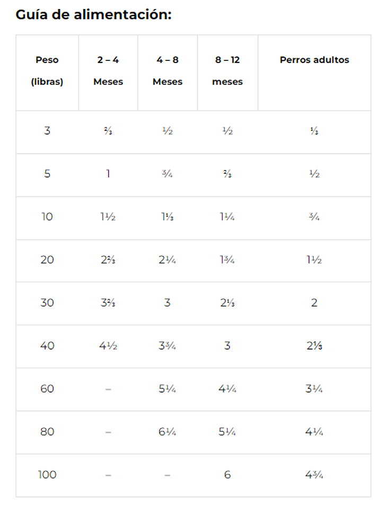Select the 20 pound weight cell
Image resolution: width=381 pixels, height=508 pixels.
click(47, 260)
